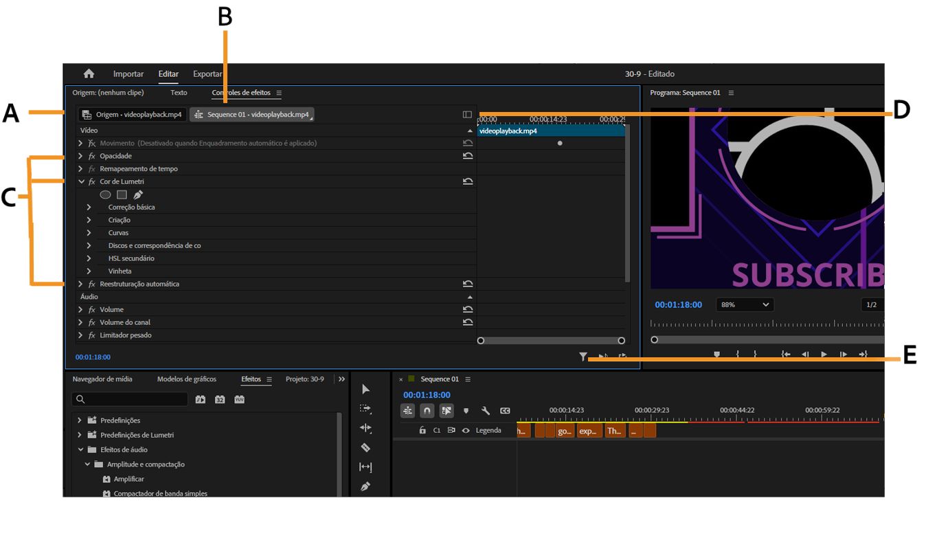Open the 88% zoom level dropdown
Image resolution: width=948 pixels, height=560 pixels.
pyautogui.click(x=745, y=304)
